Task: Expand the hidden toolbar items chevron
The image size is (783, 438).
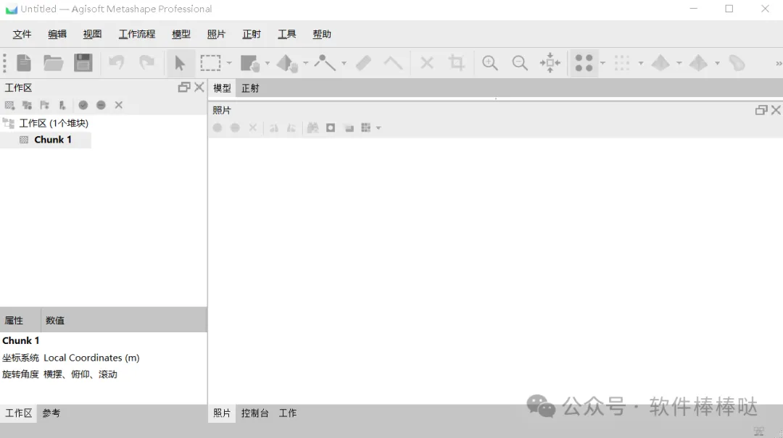Action: [x=779, y=64]
